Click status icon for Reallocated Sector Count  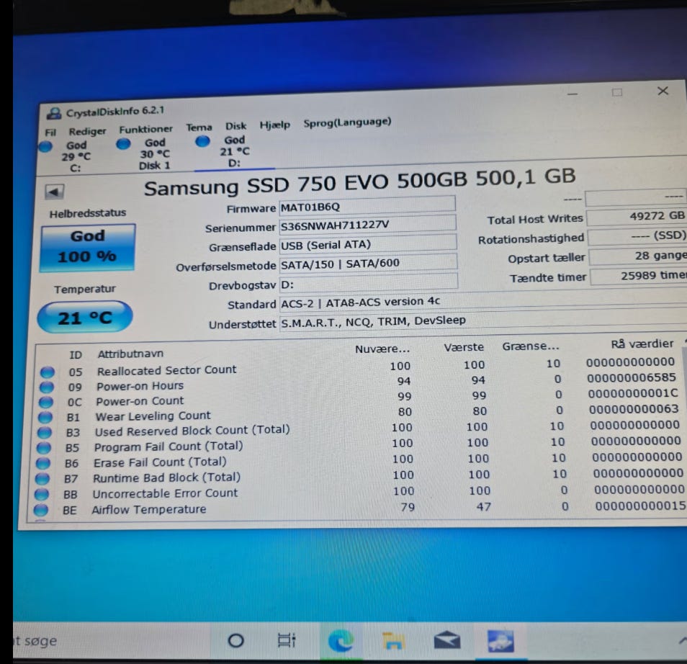[x=48, y=372]
